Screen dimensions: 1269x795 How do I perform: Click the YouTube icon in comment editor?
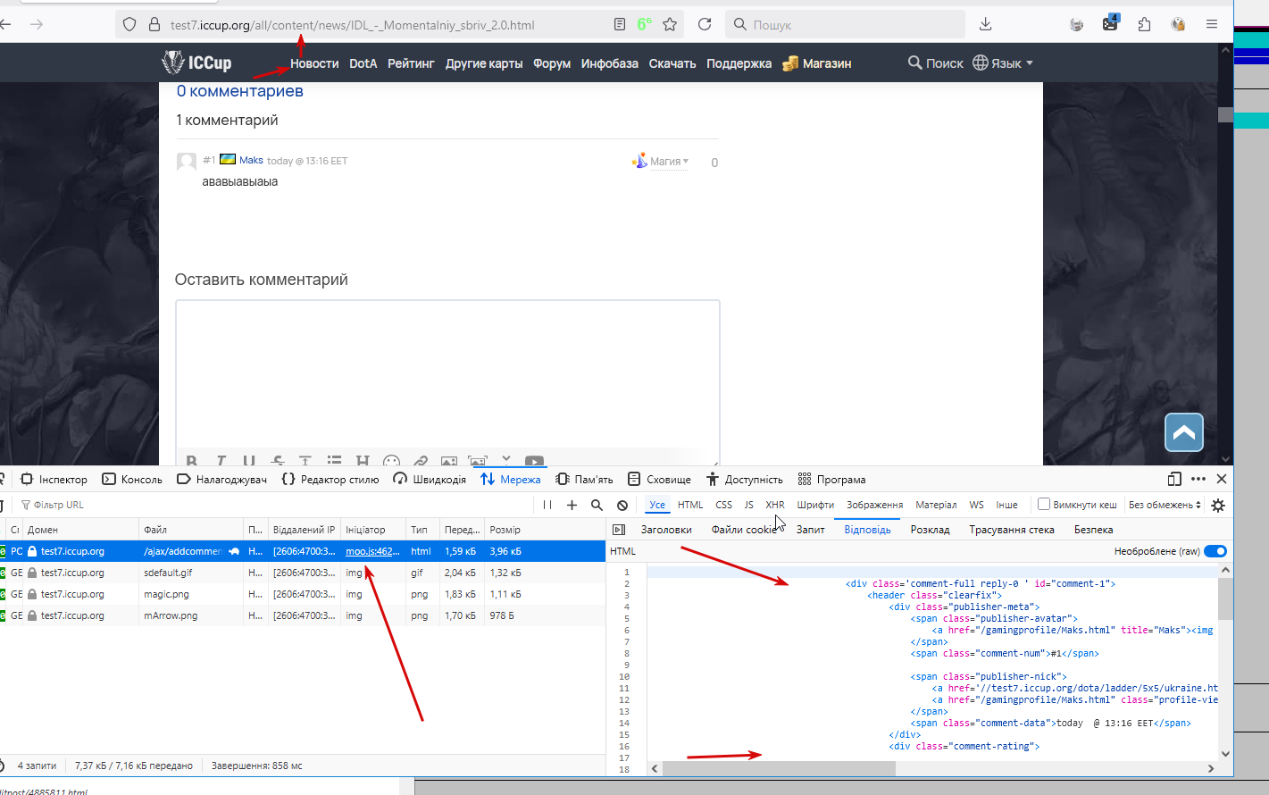[x=534, y=462]
